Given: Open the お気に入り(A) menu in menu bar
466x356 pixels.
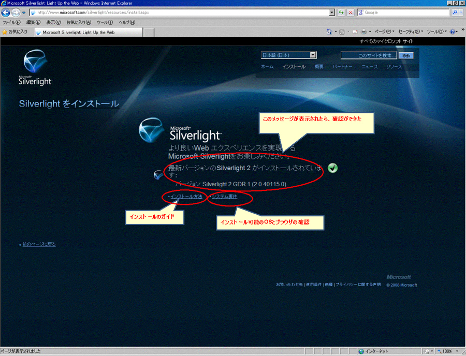Looking at the screenshot, I should tap(79, 23).
